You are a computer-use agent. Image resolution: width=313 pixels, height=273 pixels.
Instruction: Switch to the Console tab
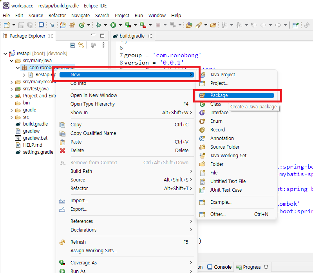coord(219,267)
